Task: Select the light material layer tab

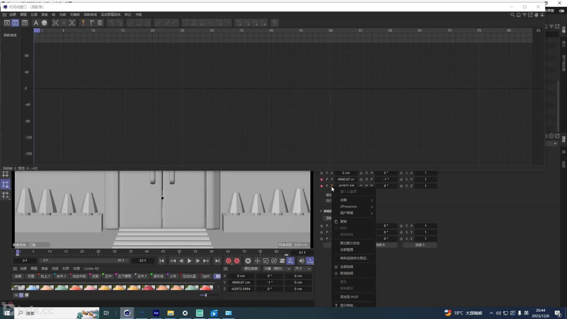Action: (x=206, y=276)
